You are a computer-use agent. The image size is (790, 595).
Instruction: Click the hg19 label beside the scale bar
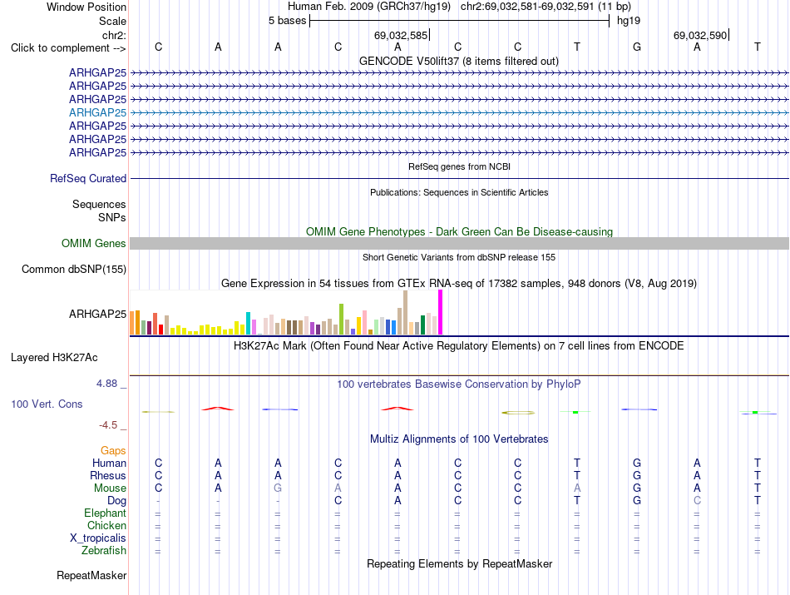pos(629,21)
